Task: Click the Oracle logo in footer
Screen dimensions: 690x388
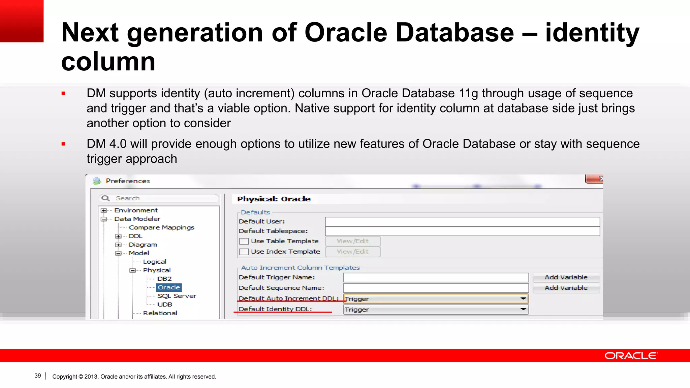Action: click(x=631, y=356)
